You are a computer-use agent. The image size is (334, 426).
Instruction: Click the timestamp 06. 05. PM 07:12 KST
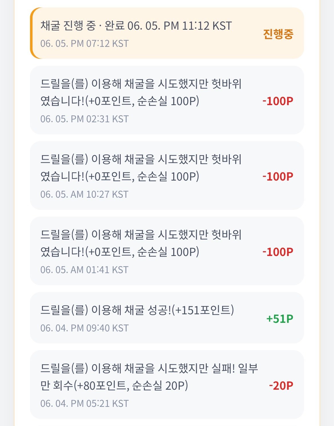point(84,44)
